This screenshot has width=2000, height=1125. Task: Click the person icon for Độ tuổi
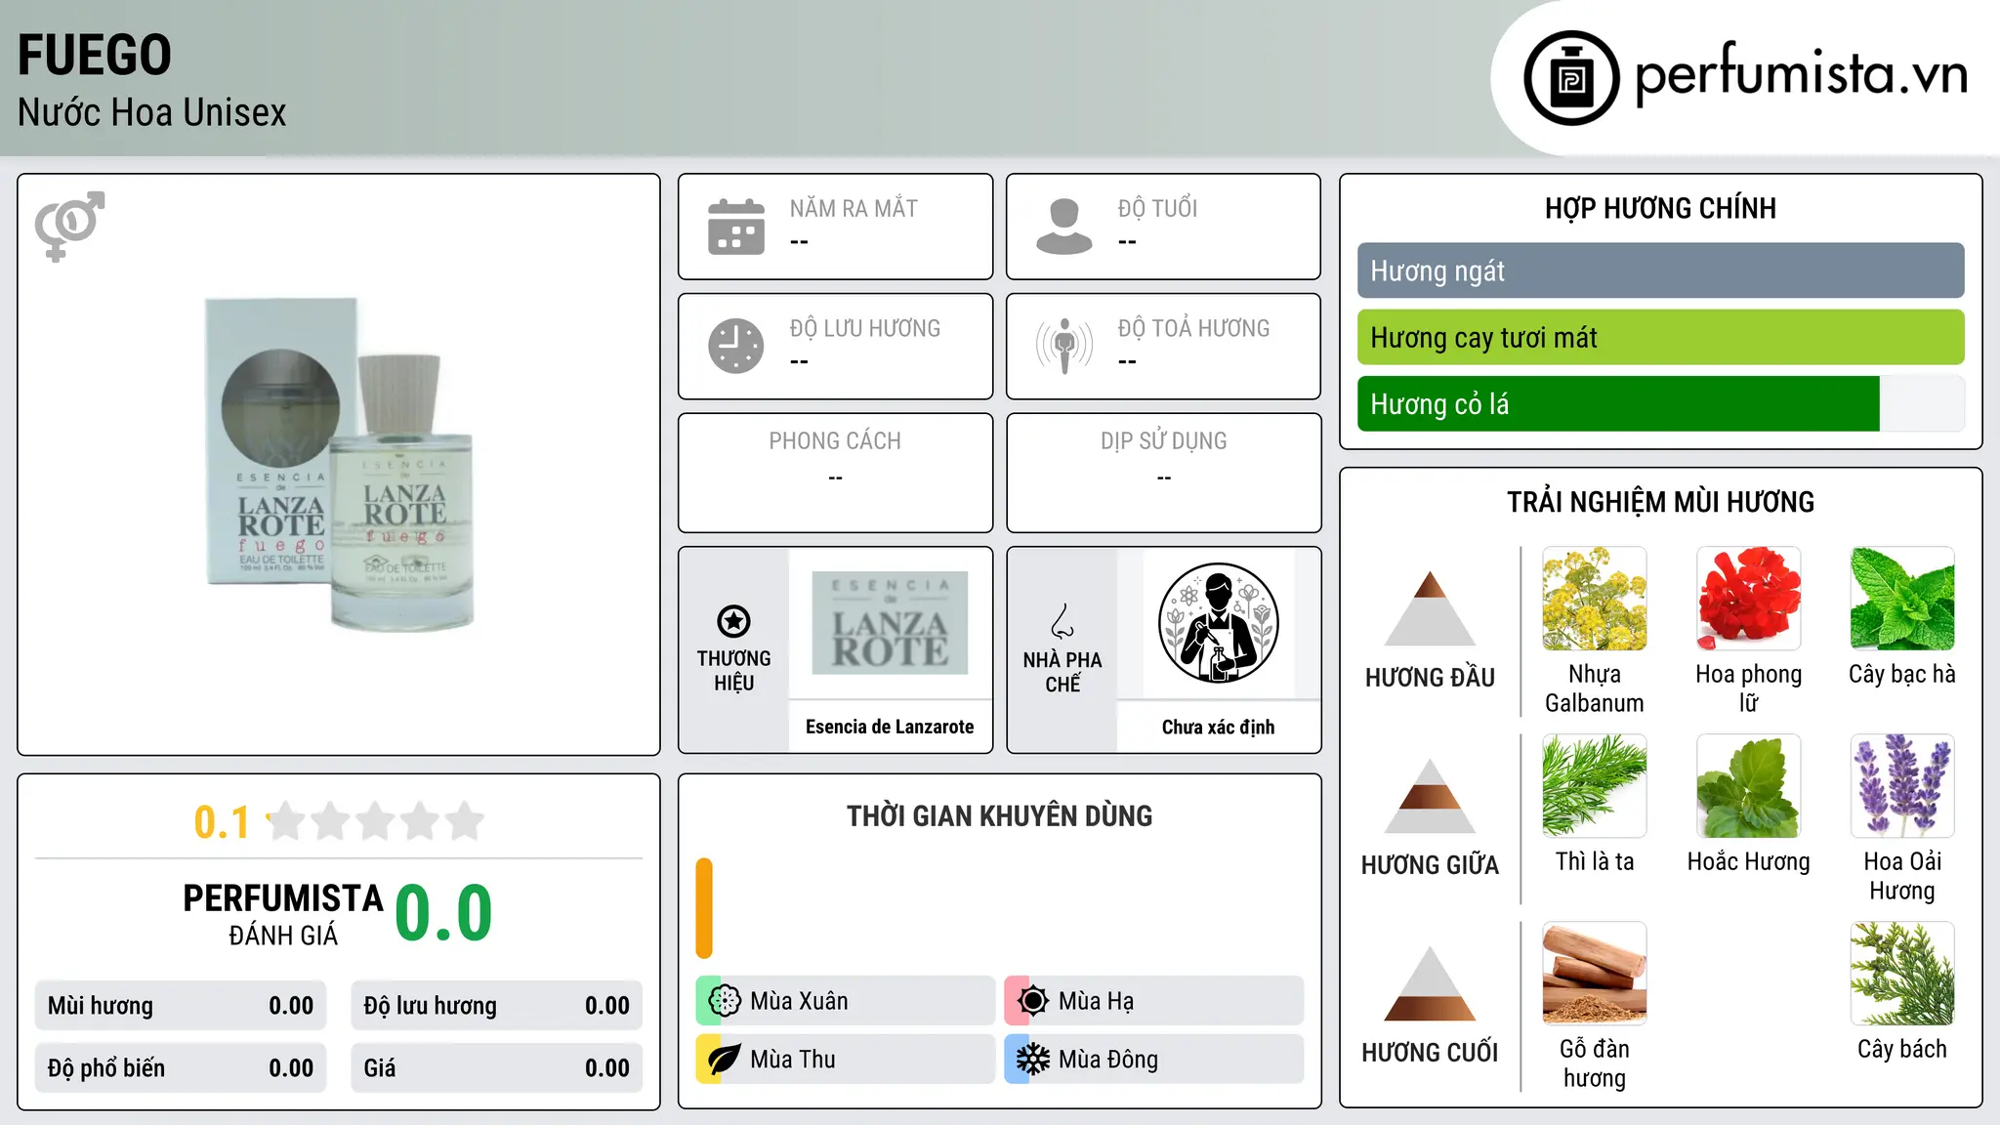pyautogui.click(x=1064, y=227)
